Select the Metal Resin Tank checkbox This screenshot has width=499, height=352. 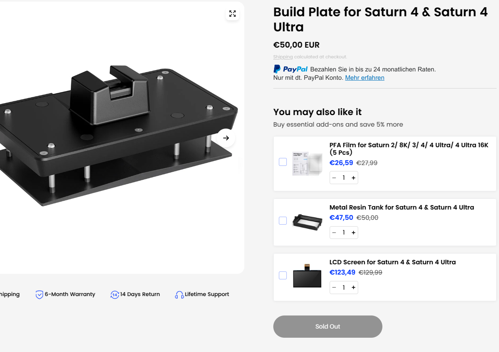click(x=283, y=221)
